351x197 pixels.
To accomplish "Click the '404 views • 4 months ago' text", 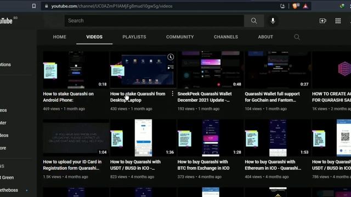I will (267, 177).
